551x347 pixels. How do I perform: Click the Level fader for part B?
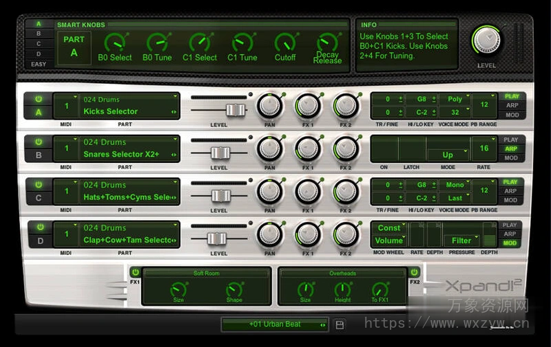pyautogui.click(x=220, y=153)
